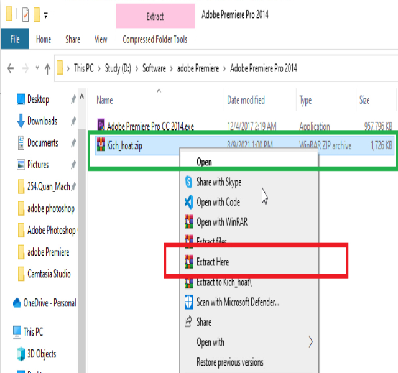Select OneDrive - Personal in navigation pane
Screen dimensions: 398x373
click(50, 303)
